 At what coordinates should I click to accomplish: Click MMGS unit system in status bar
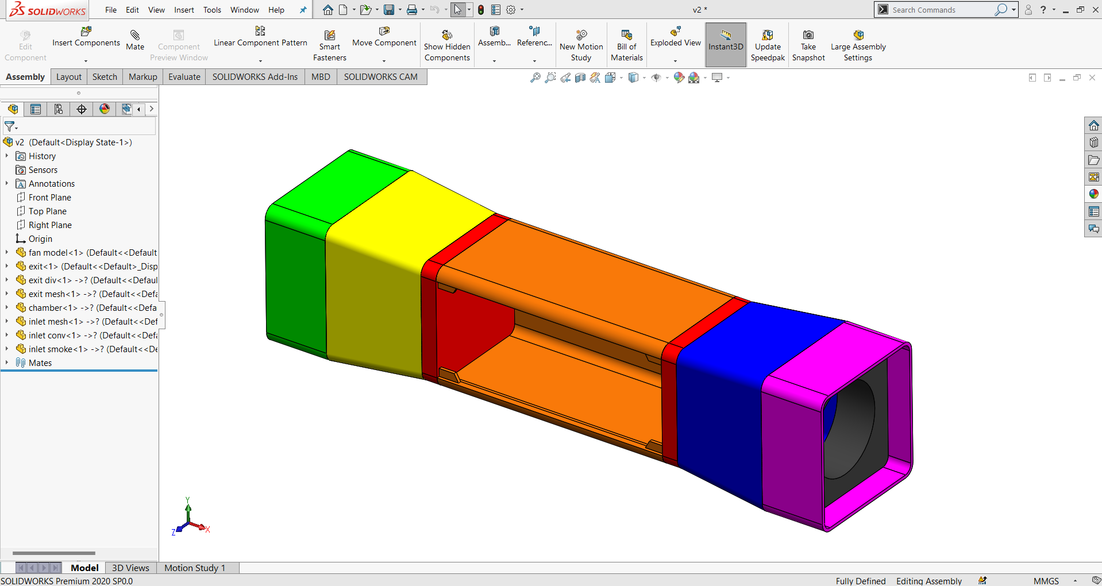(1046, 581)
